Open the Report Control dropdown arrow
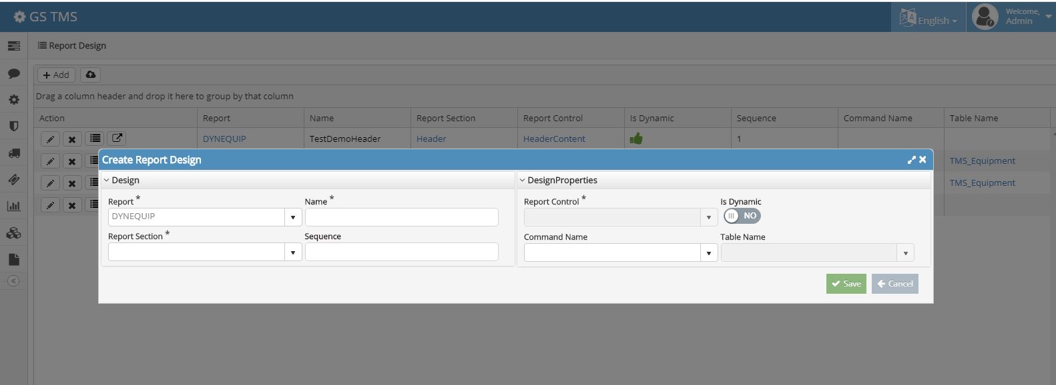Viewport: 1056px width, 385px height. click(x=709, y=217)
